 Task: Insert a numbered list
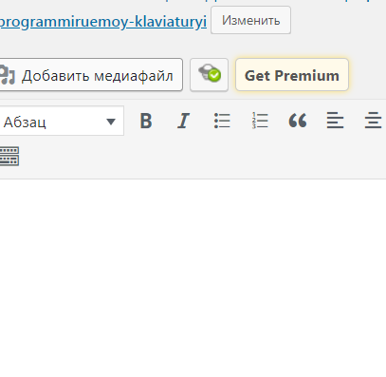pyautogui.click(x=260, y=121)
